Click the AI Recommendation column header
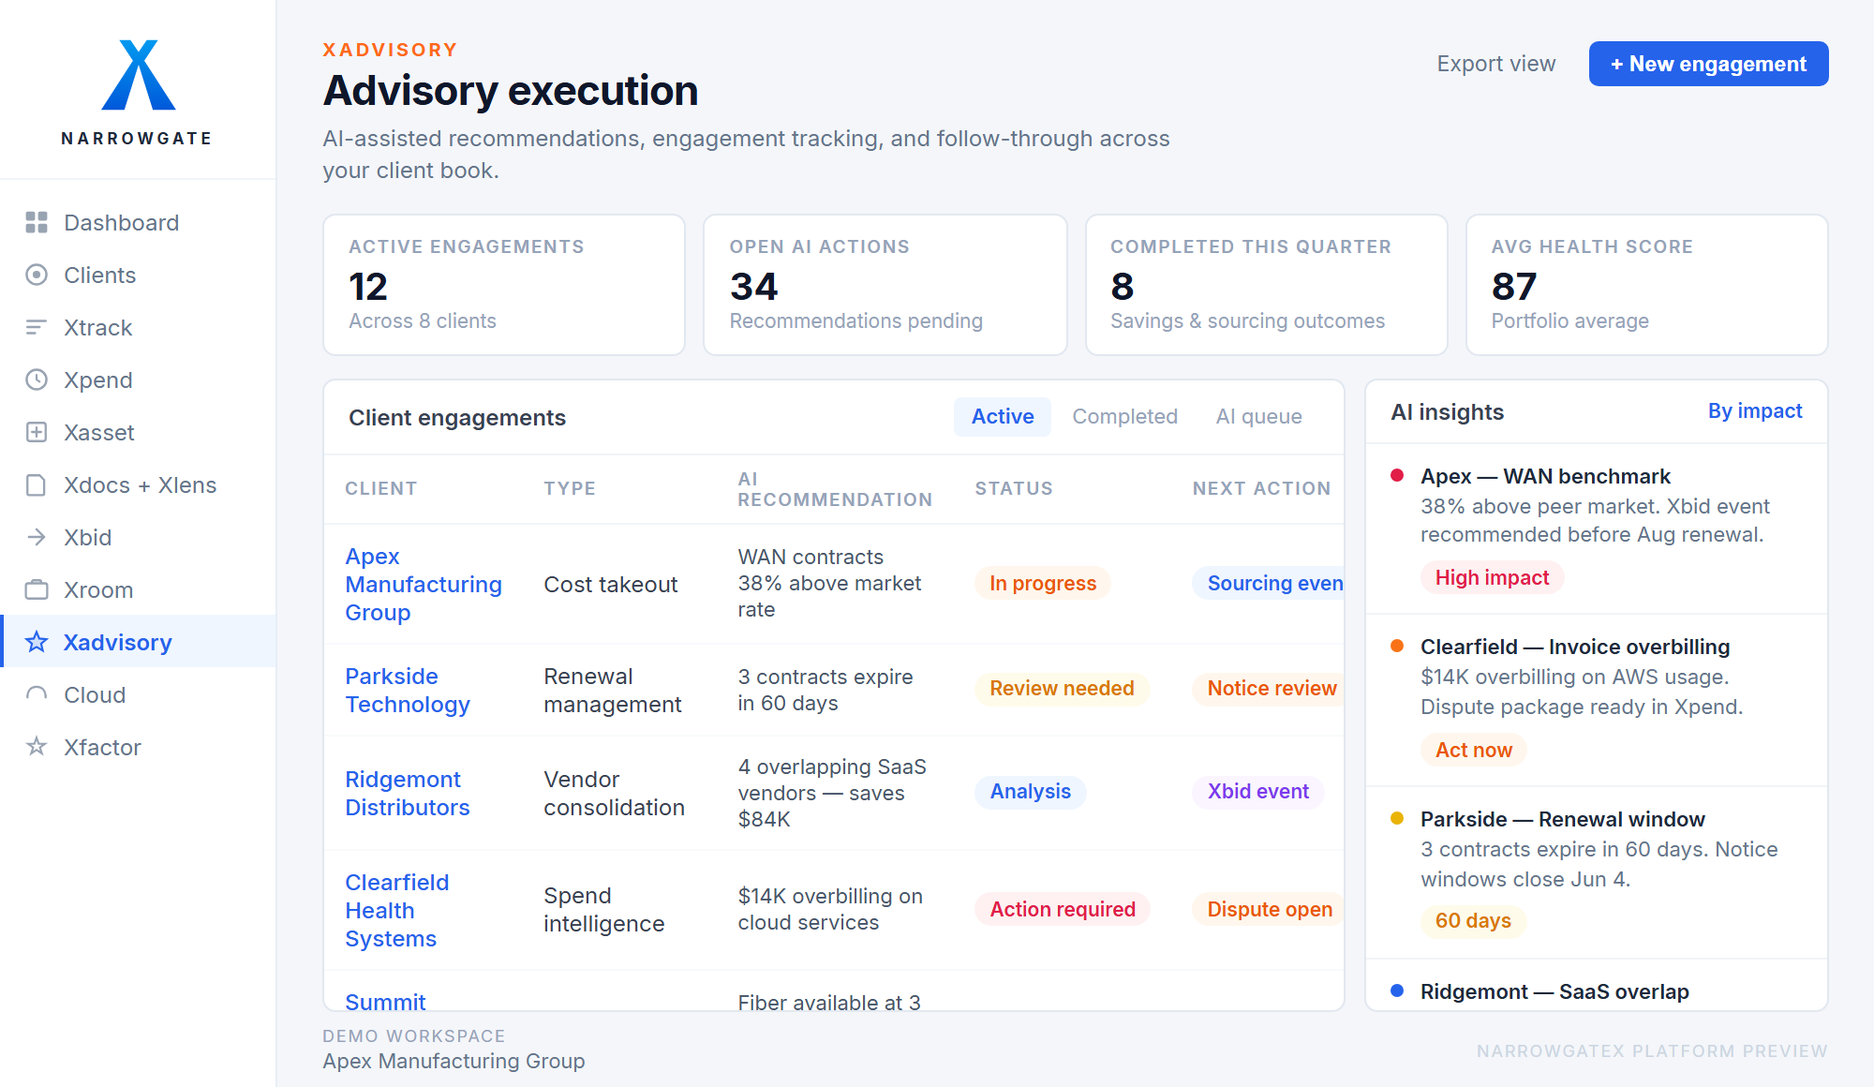 [x=834, y=489]
